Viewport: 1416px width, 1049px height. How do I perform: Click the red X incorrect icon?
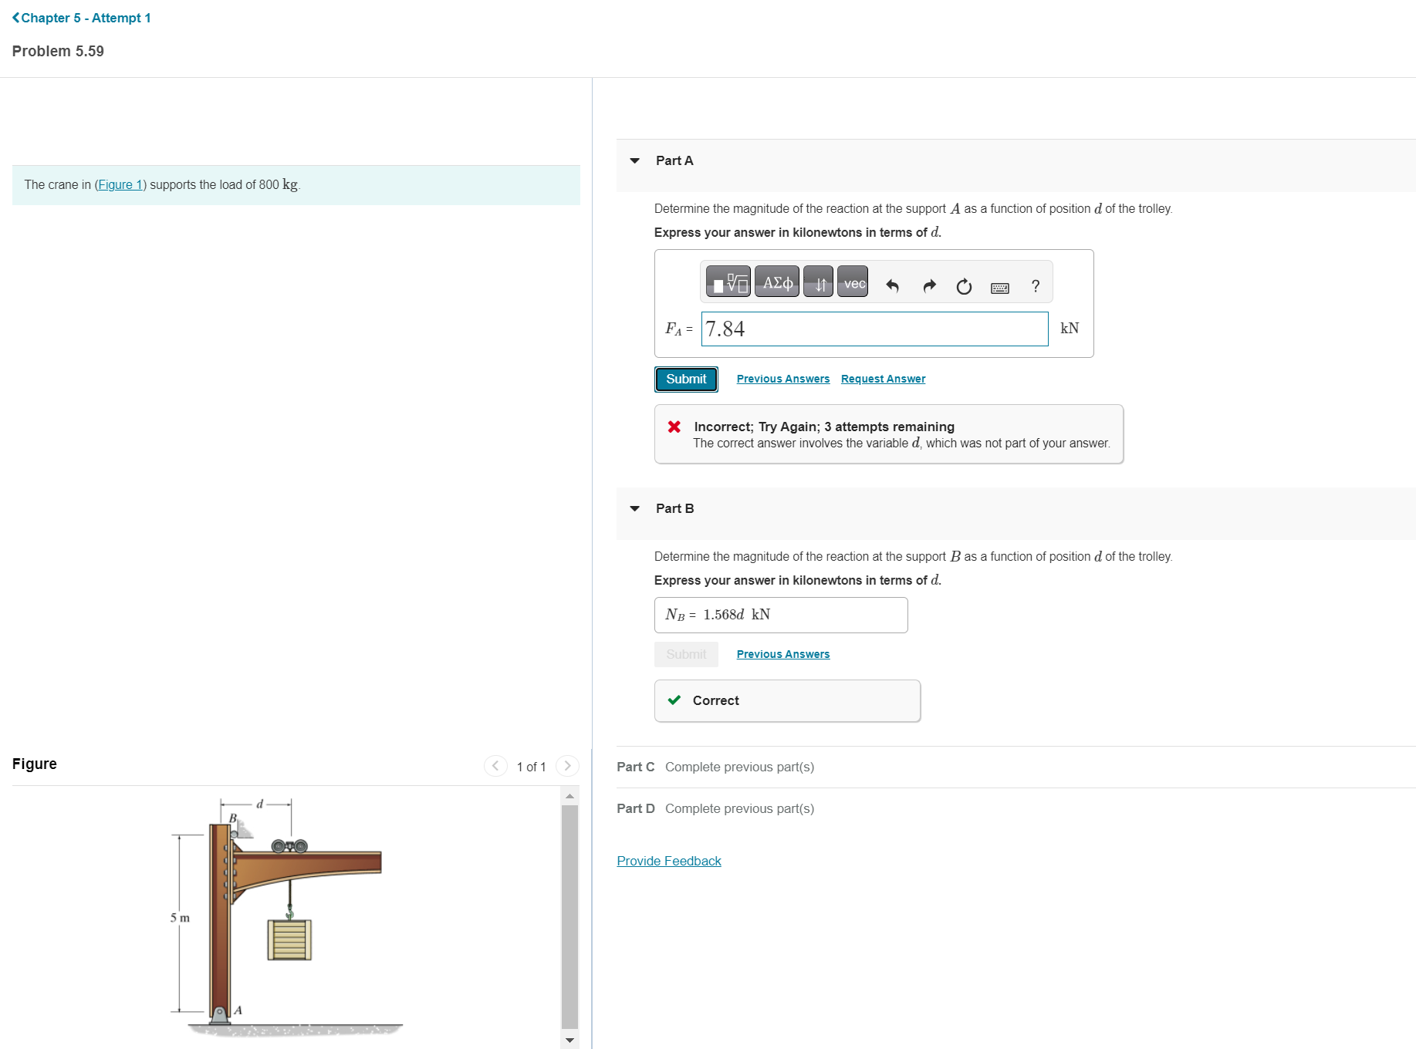pos(674,427)
